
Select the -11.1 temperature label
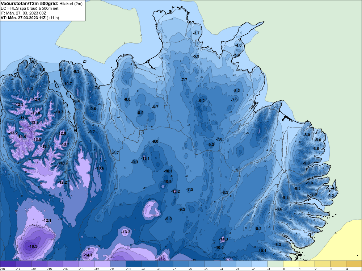[146, 158]
